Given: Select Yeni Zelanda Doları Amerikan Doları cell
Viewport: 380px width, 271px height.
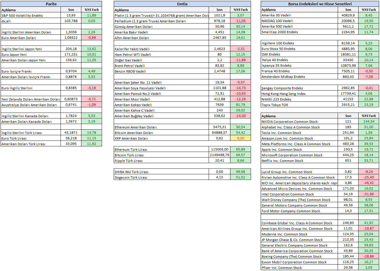Looking at the screenshot, I should 31,99.
